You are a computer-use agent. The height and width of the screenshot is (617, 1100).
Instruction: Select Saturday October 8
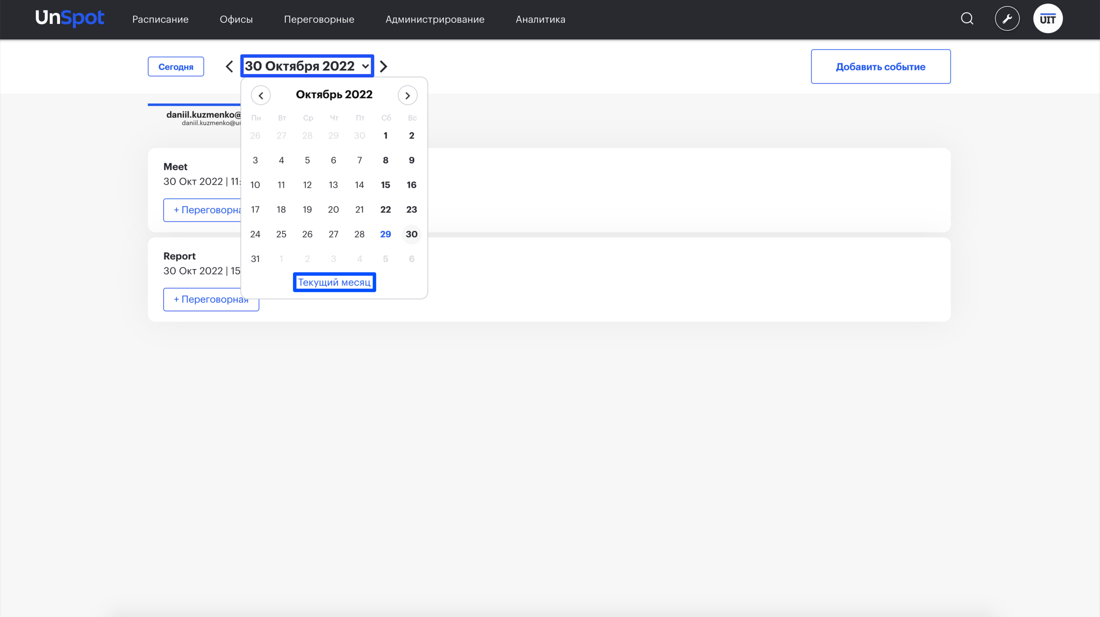point(385,160)
